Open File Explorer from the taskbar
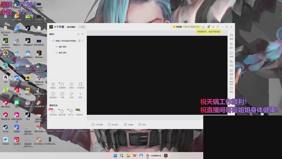The width and height of the screenshot is (282, 159). pyautogui.click(x=128, y=155)
